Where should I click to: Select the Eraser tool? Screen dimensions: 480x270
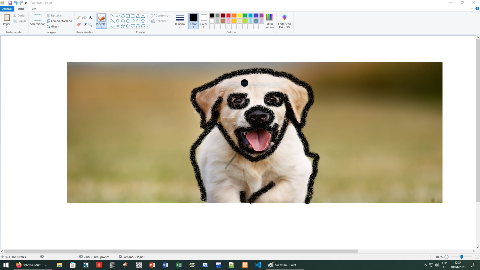point(78,24)
